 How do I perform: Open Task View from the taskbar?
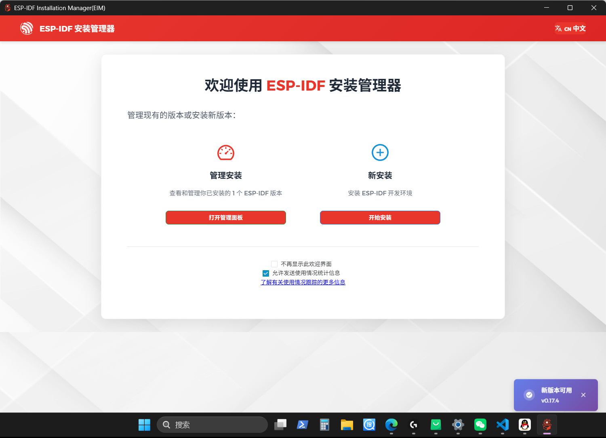click(280, 425)
